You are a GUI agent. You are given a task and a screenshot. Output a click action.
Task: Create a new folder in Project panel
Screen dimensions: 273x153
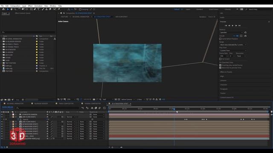tap(6, 100)
